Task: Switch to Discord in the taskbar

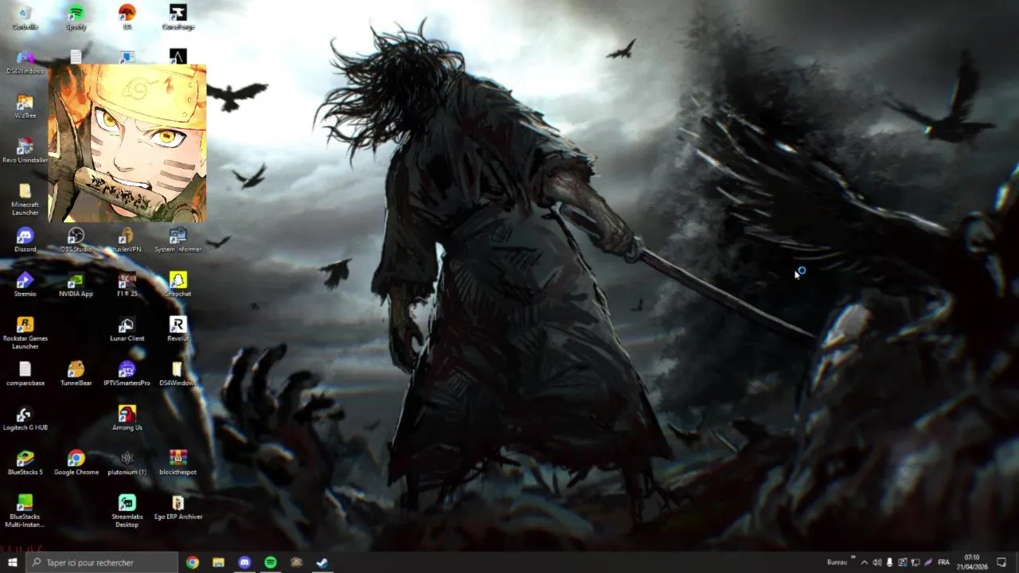Action: [244, 563]
